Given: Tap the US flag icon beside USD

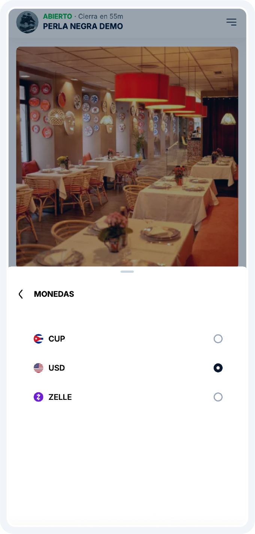Looking at the screenshot, I should click(39, 368).
